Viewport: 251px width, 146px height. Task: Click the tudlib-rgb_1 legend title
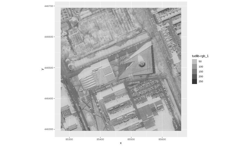tap(200, 56)
